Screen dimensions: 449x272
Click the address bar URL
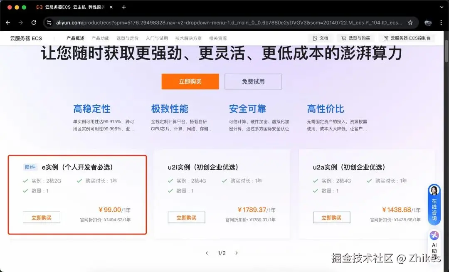point(229,22)
